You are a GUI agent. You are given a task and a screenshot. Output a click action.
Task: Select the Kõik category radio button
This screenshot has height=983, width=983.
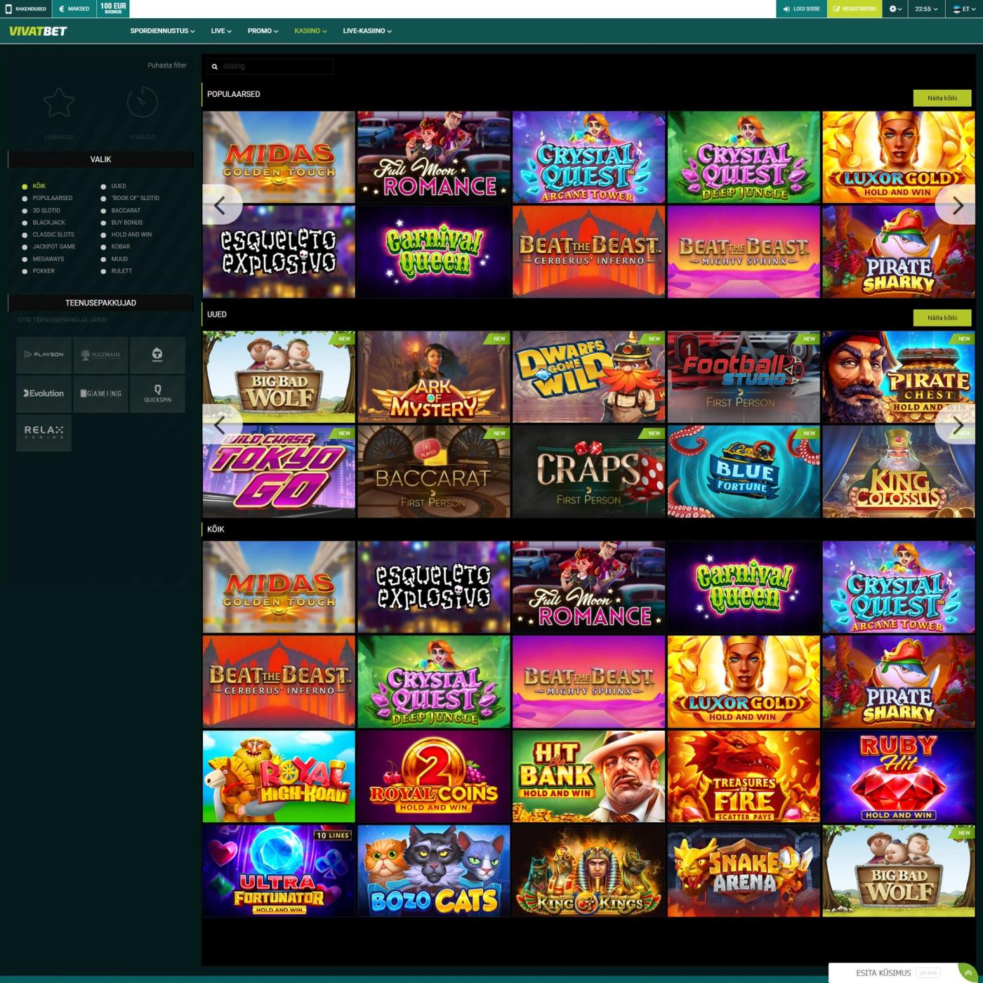point(25,187)
